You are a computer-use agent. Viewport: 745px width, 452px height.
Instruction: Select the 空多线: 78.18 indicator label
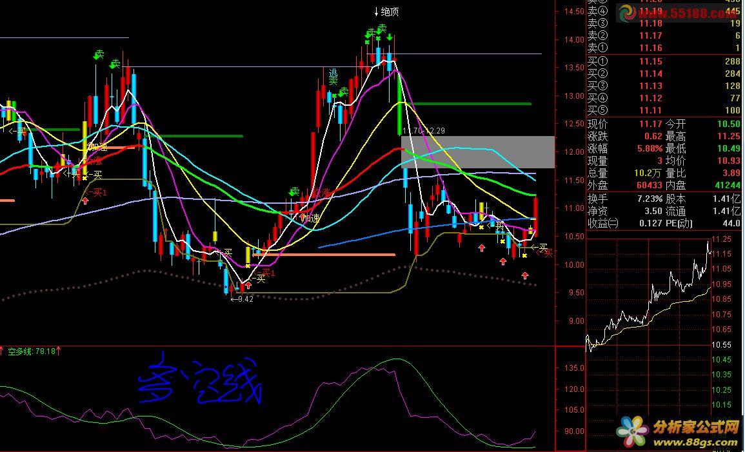30,351
